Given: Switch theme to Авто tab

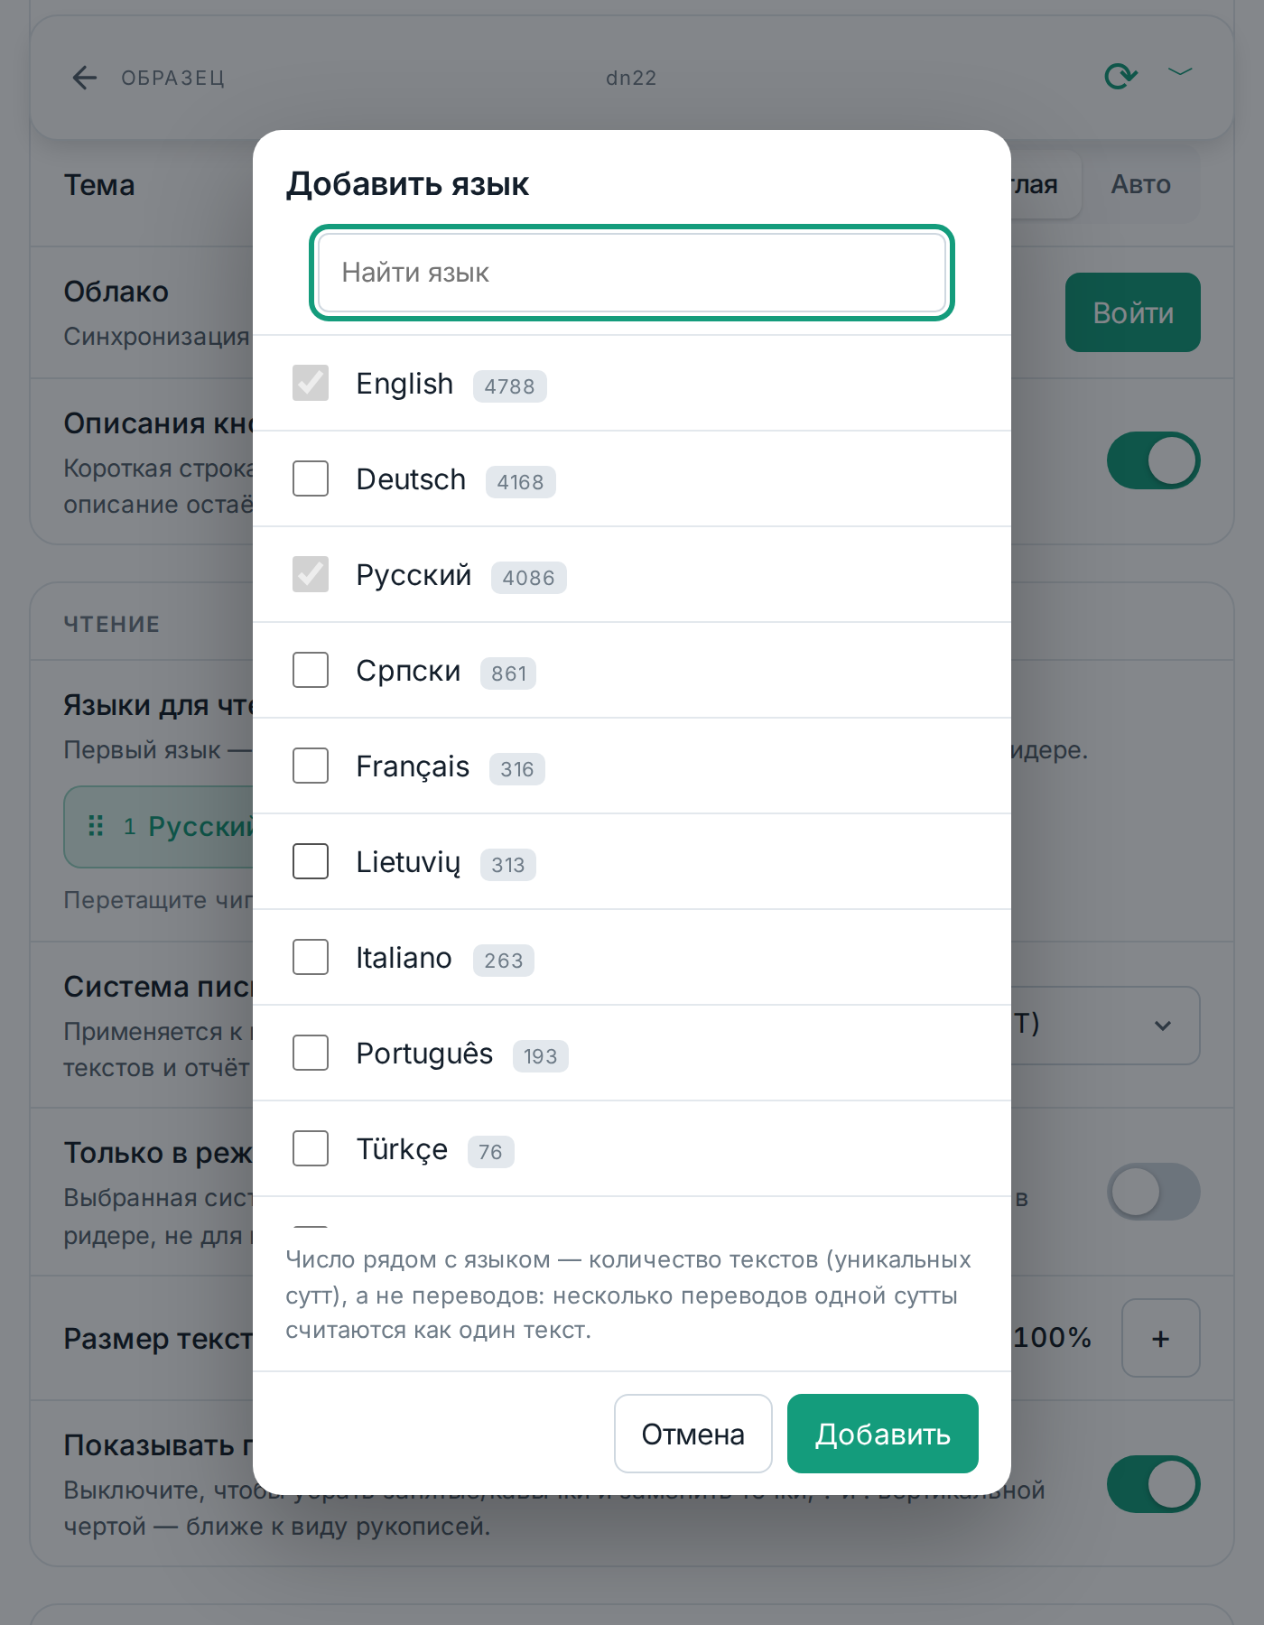Looking at the screenshot, I should pyautogui.click(x=1140, y=185).
